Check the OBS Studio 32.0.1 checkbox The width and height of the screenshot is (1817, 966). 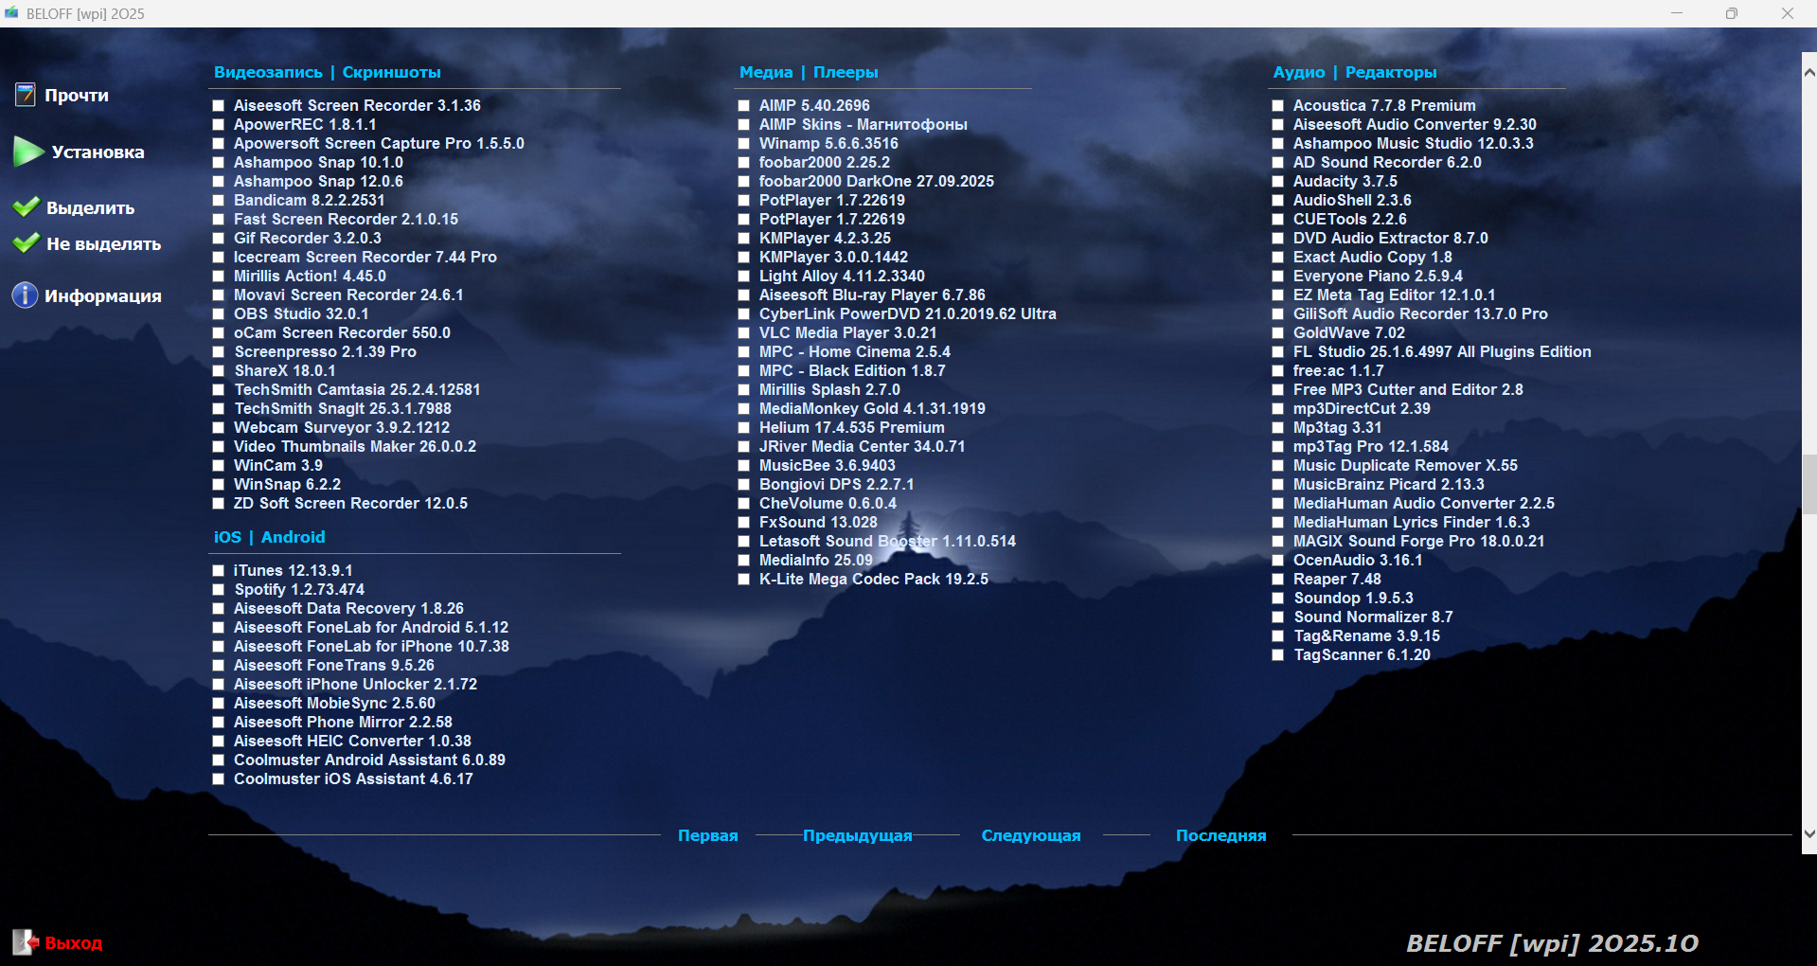(x=219, y=314)
